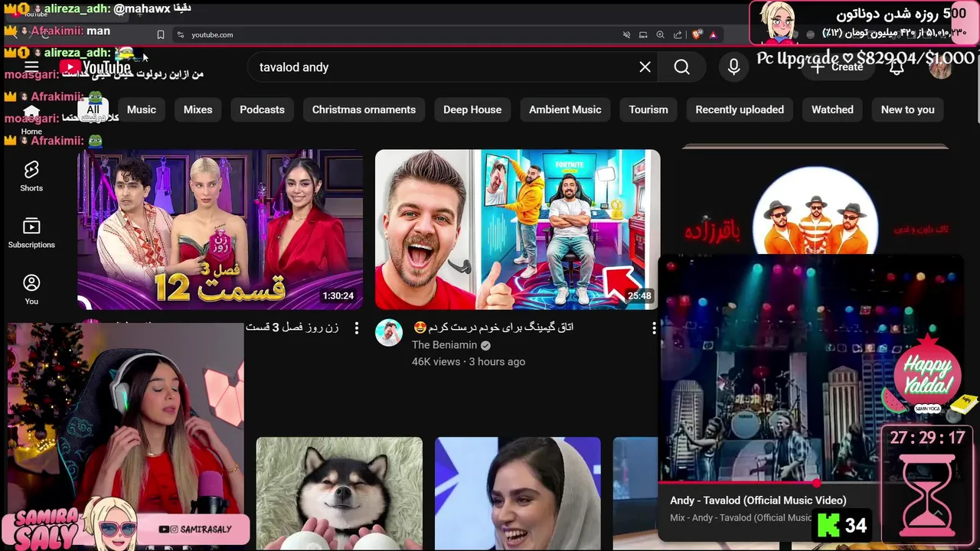
Task: Open Subscriptions from the sidebar
Action: click(31, 233)
